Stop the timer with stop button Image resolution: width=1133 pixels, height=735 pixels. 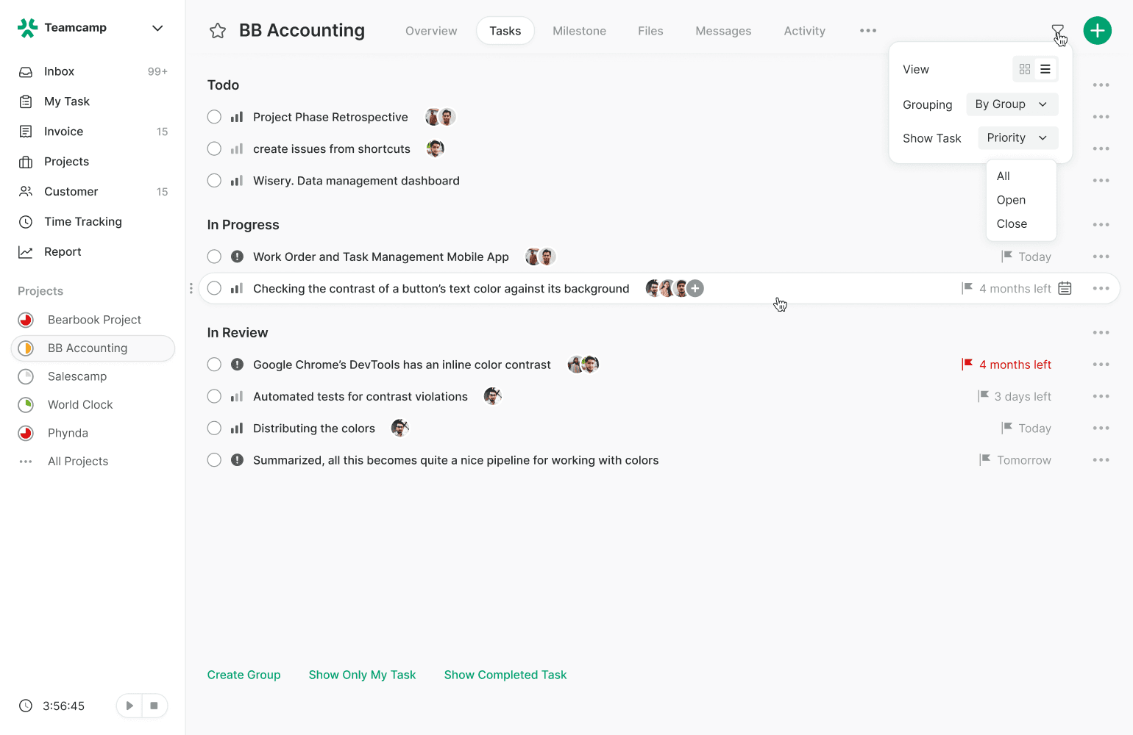[154, 706]
